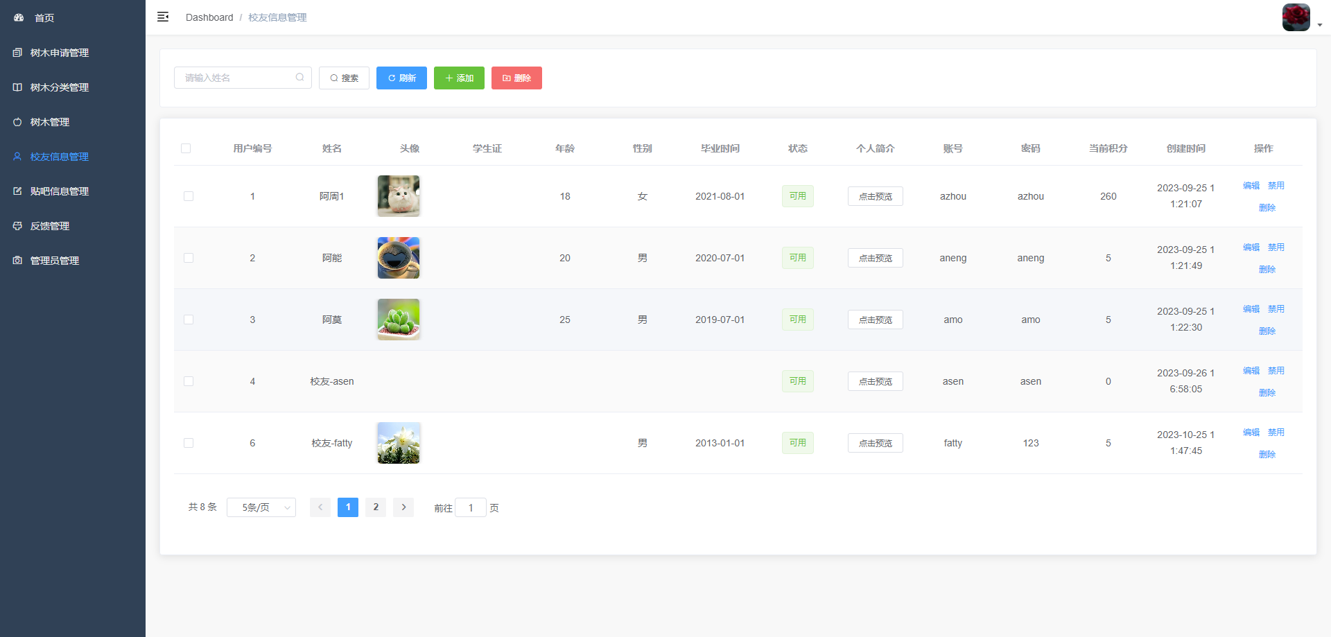Click the cat avatar thumbnail of 阿周1
1331x637 pixels.
point(399,196)
